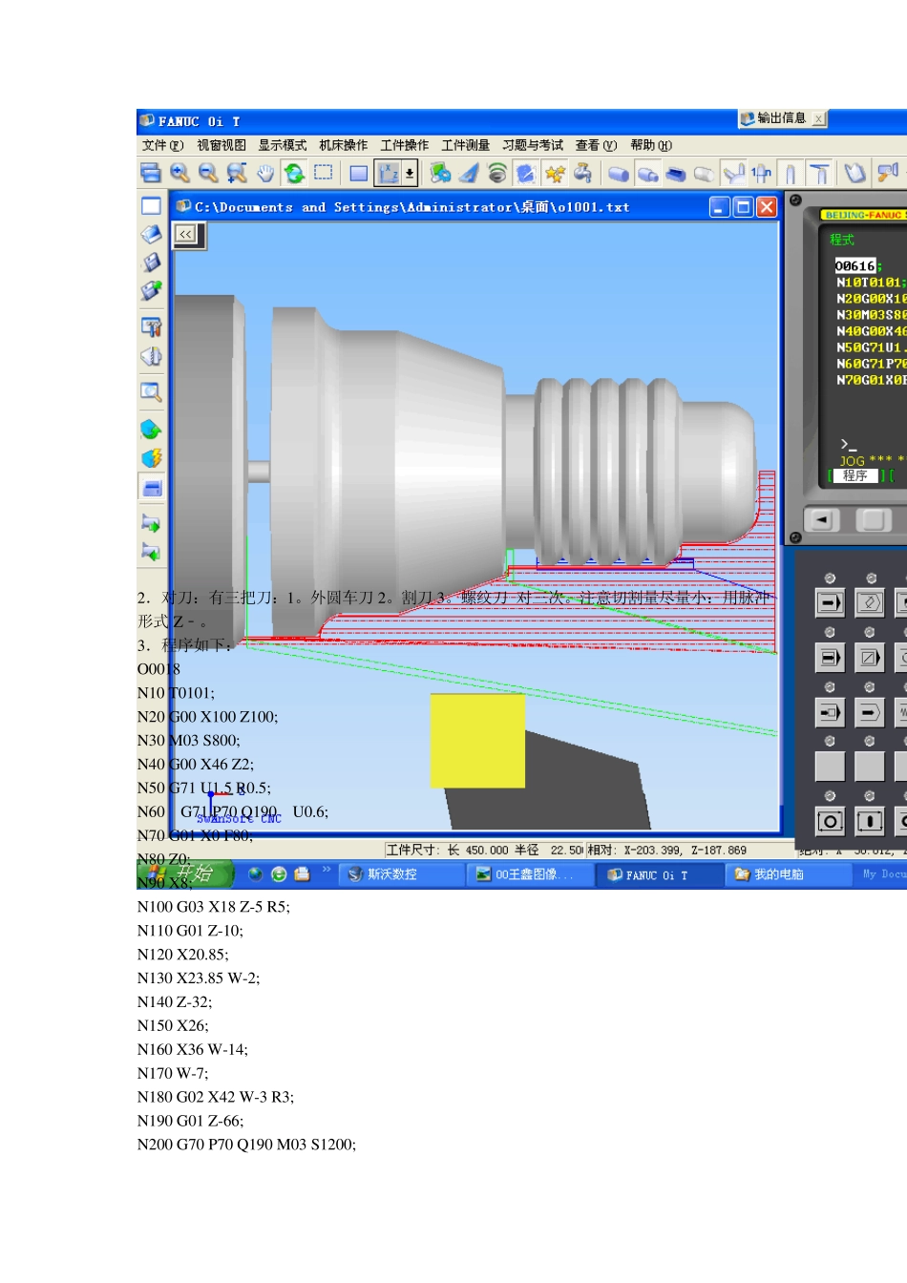Toggle the single block mode button
This screenshot has height=1283, width=907.
tap(830, 658)
